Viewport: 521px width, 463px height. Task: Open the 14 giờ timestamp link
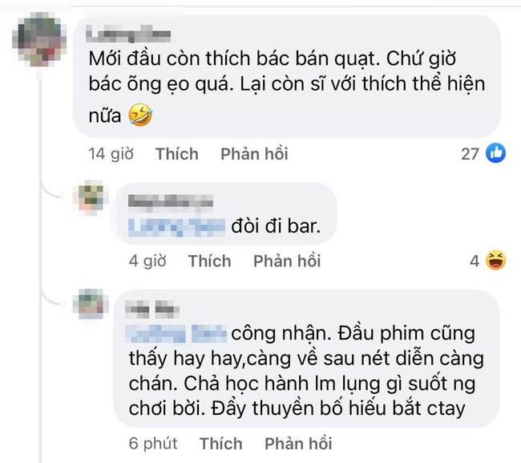coord(111,154)
